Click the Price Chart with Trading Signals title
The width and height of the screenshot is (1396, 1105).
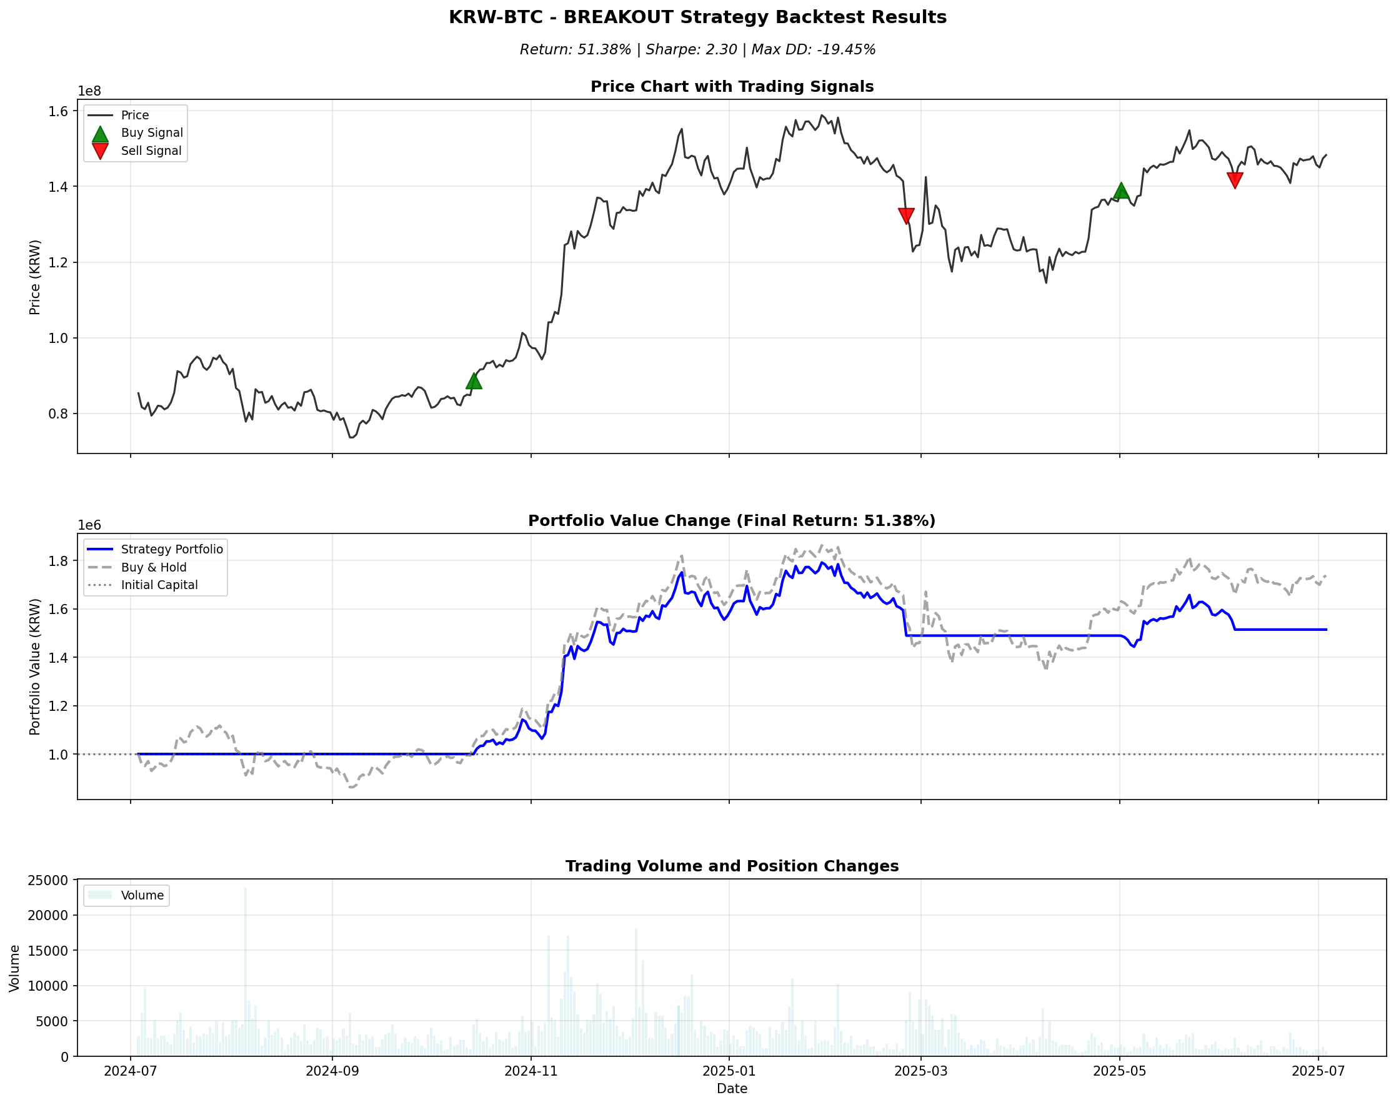731,87
